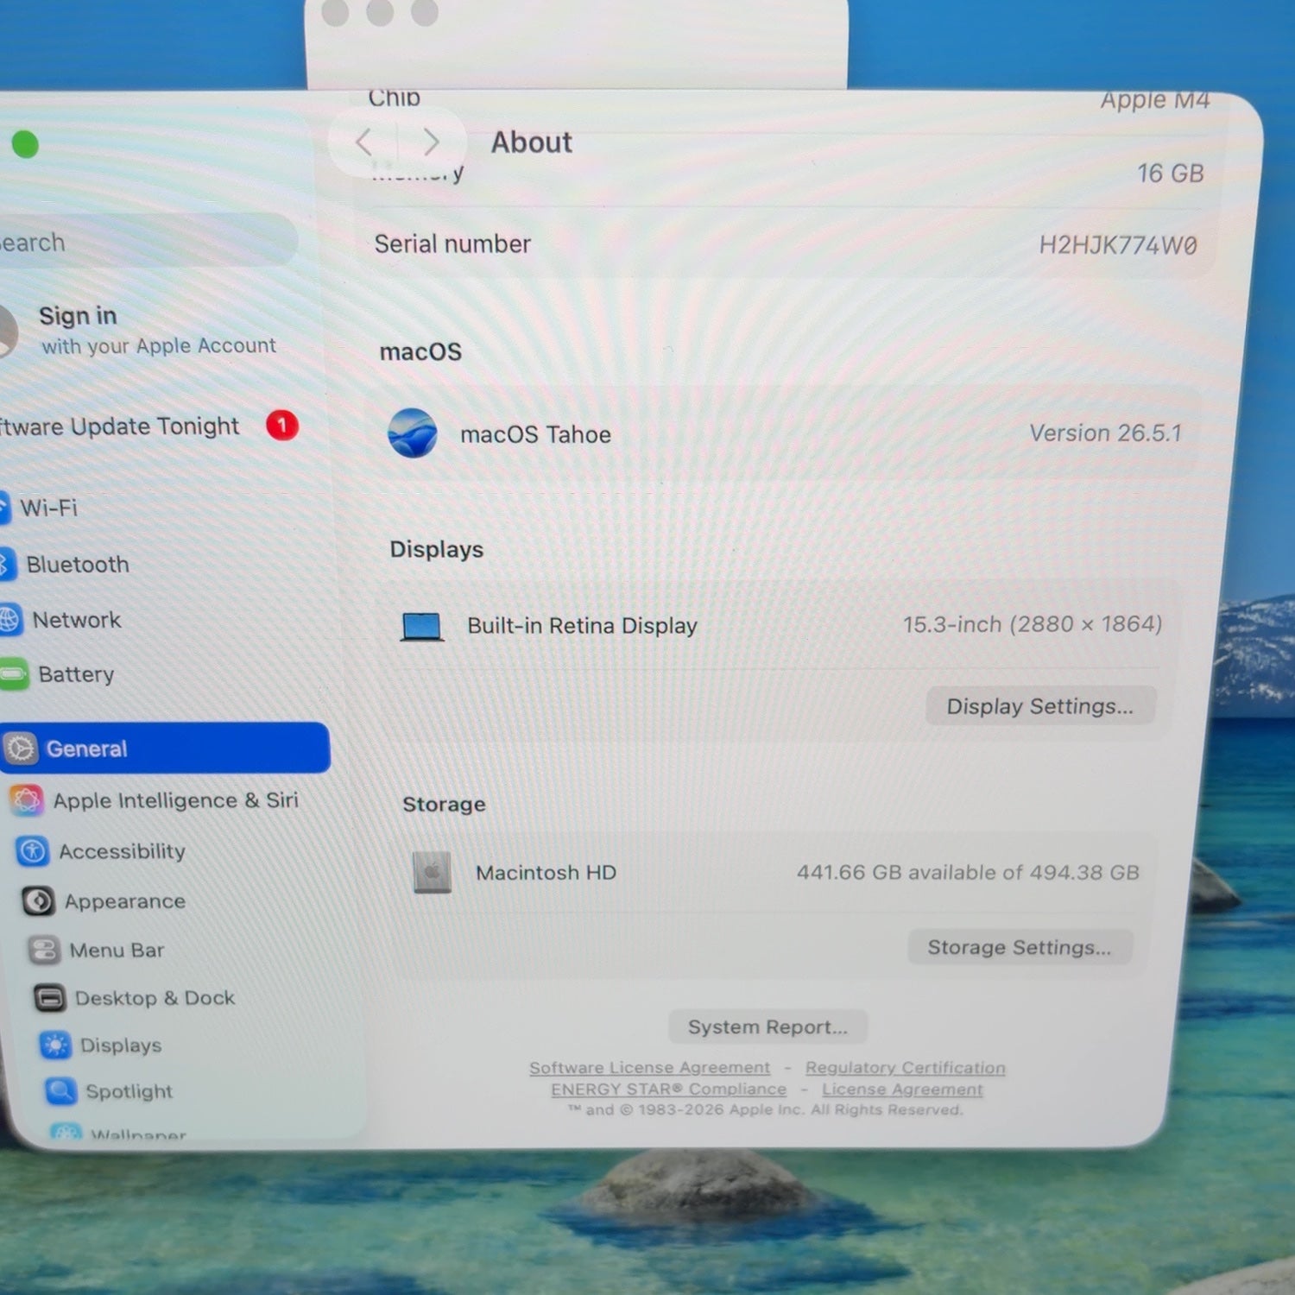Click the Macintosh HD label
This screenshot has height=1295, width=1295.
(x=546, y=873)
